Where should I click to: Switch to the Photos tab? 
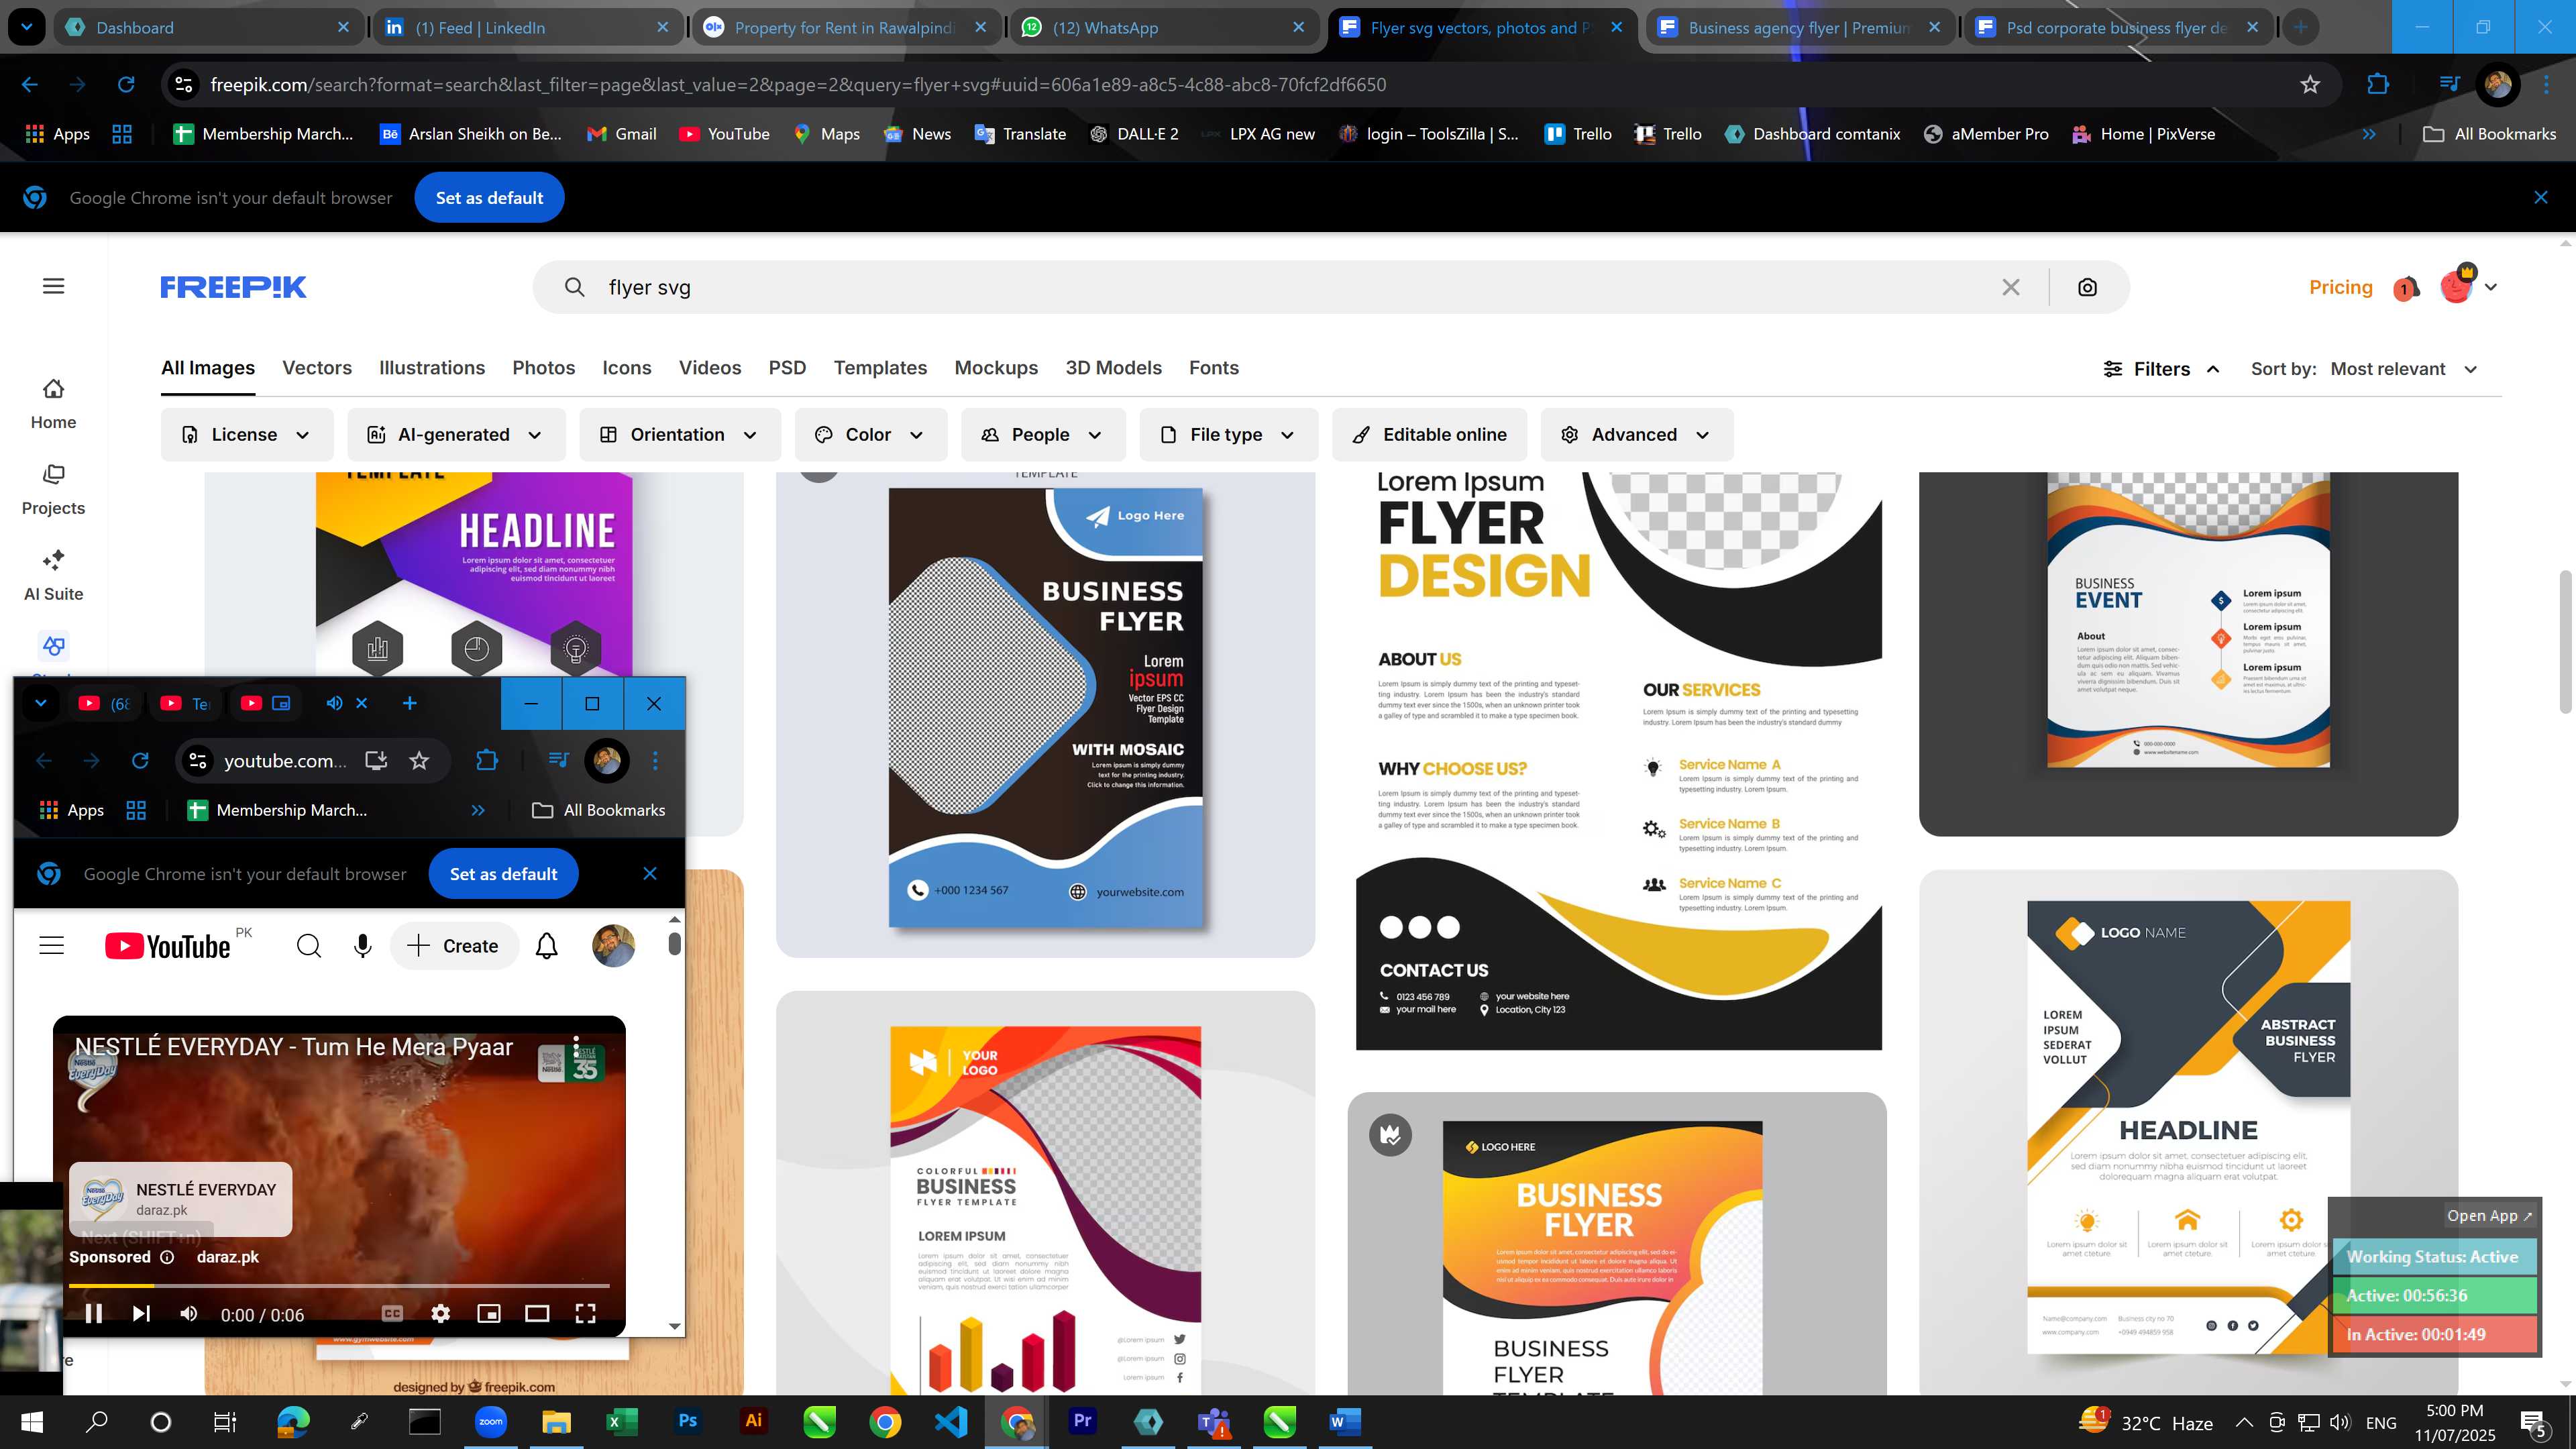tap(544, 368)
